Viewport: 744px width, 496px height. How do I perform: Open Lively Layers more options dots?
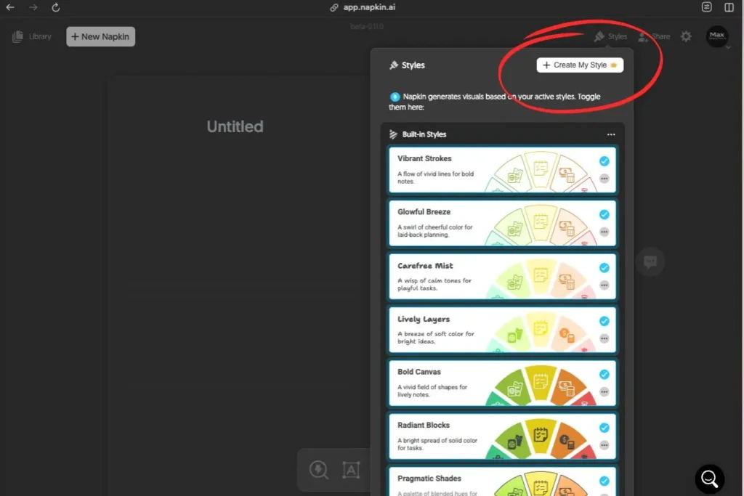pos(604,338)
